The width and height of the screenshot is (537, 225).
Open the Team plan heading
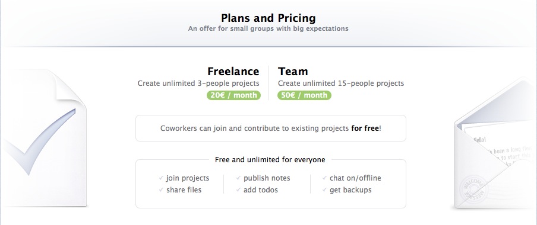click(x=293, y=72)
